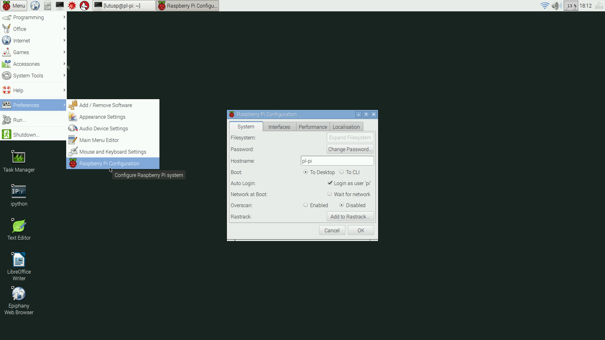Select the To CLI boot option
The image size is (605, 340).
[x=342, y=172]
